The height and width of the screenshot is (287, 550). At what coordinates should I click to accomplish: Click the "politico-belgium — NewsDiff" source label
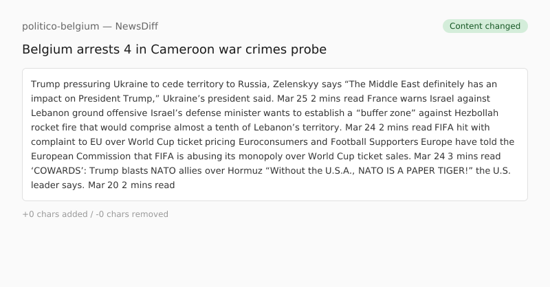(x=90, y=26)
